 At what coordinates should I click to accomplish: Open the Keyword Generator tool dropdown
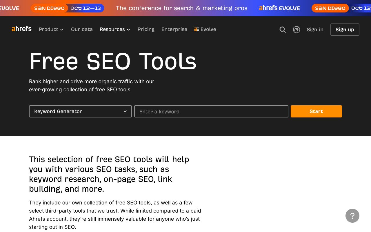point(80,111)
